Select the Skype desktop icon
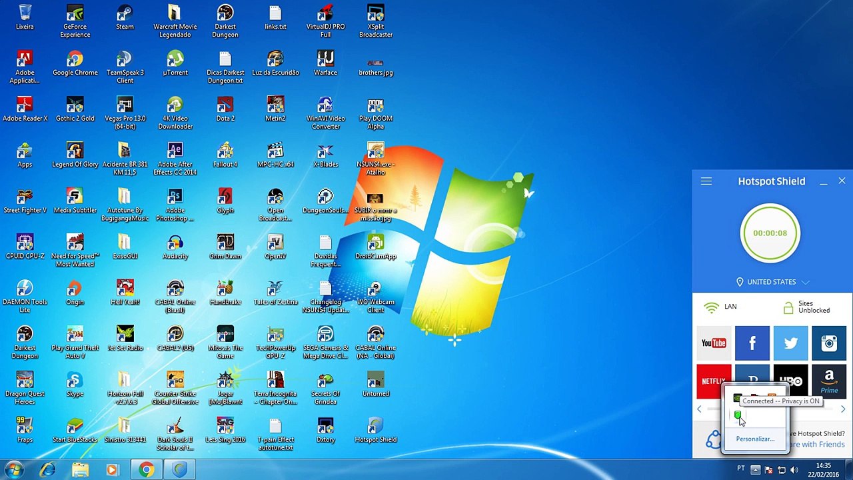This screenshot has width=853, height=480. click(75, 384)
